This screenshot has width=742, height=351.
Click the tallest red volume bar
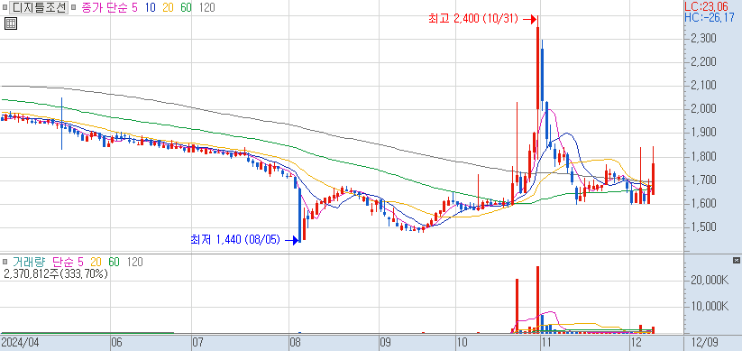coord(537,300)
